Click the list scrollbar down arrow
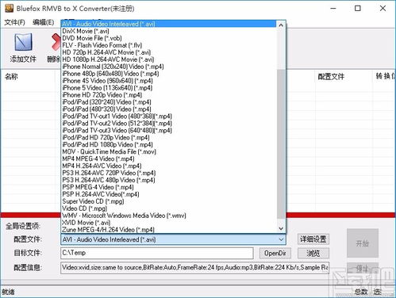 coord(281,228)
